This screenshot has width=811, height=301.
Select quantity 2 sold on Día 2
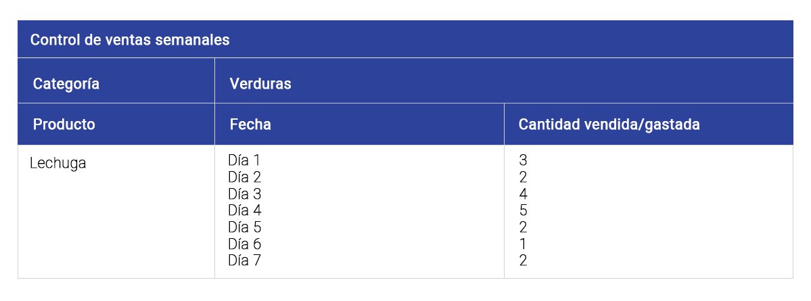pos(523,177)
